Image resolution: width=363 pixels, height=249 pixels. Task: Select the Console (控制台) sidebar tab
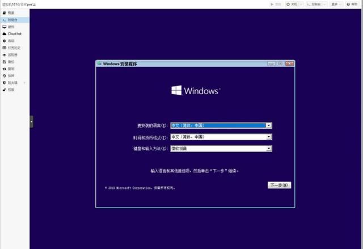pos(15,20)
